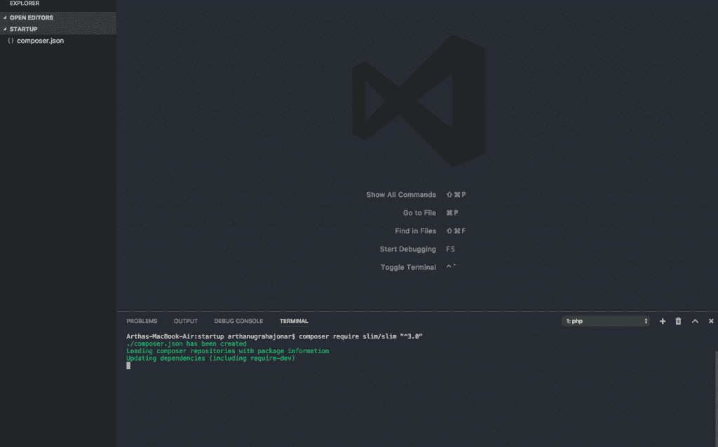718x447 pixels.
Task: Open the '1: php' terminal selector dropdown
Action: pos(607,321)
